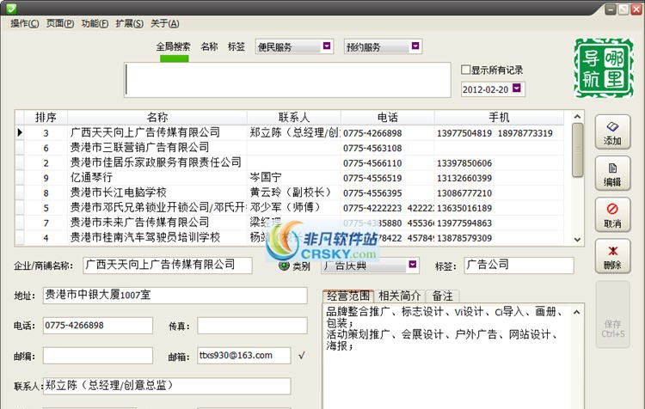645x409 pixels.
Task: Expand the 预约服务 dropdown
Action: point(415,46)
